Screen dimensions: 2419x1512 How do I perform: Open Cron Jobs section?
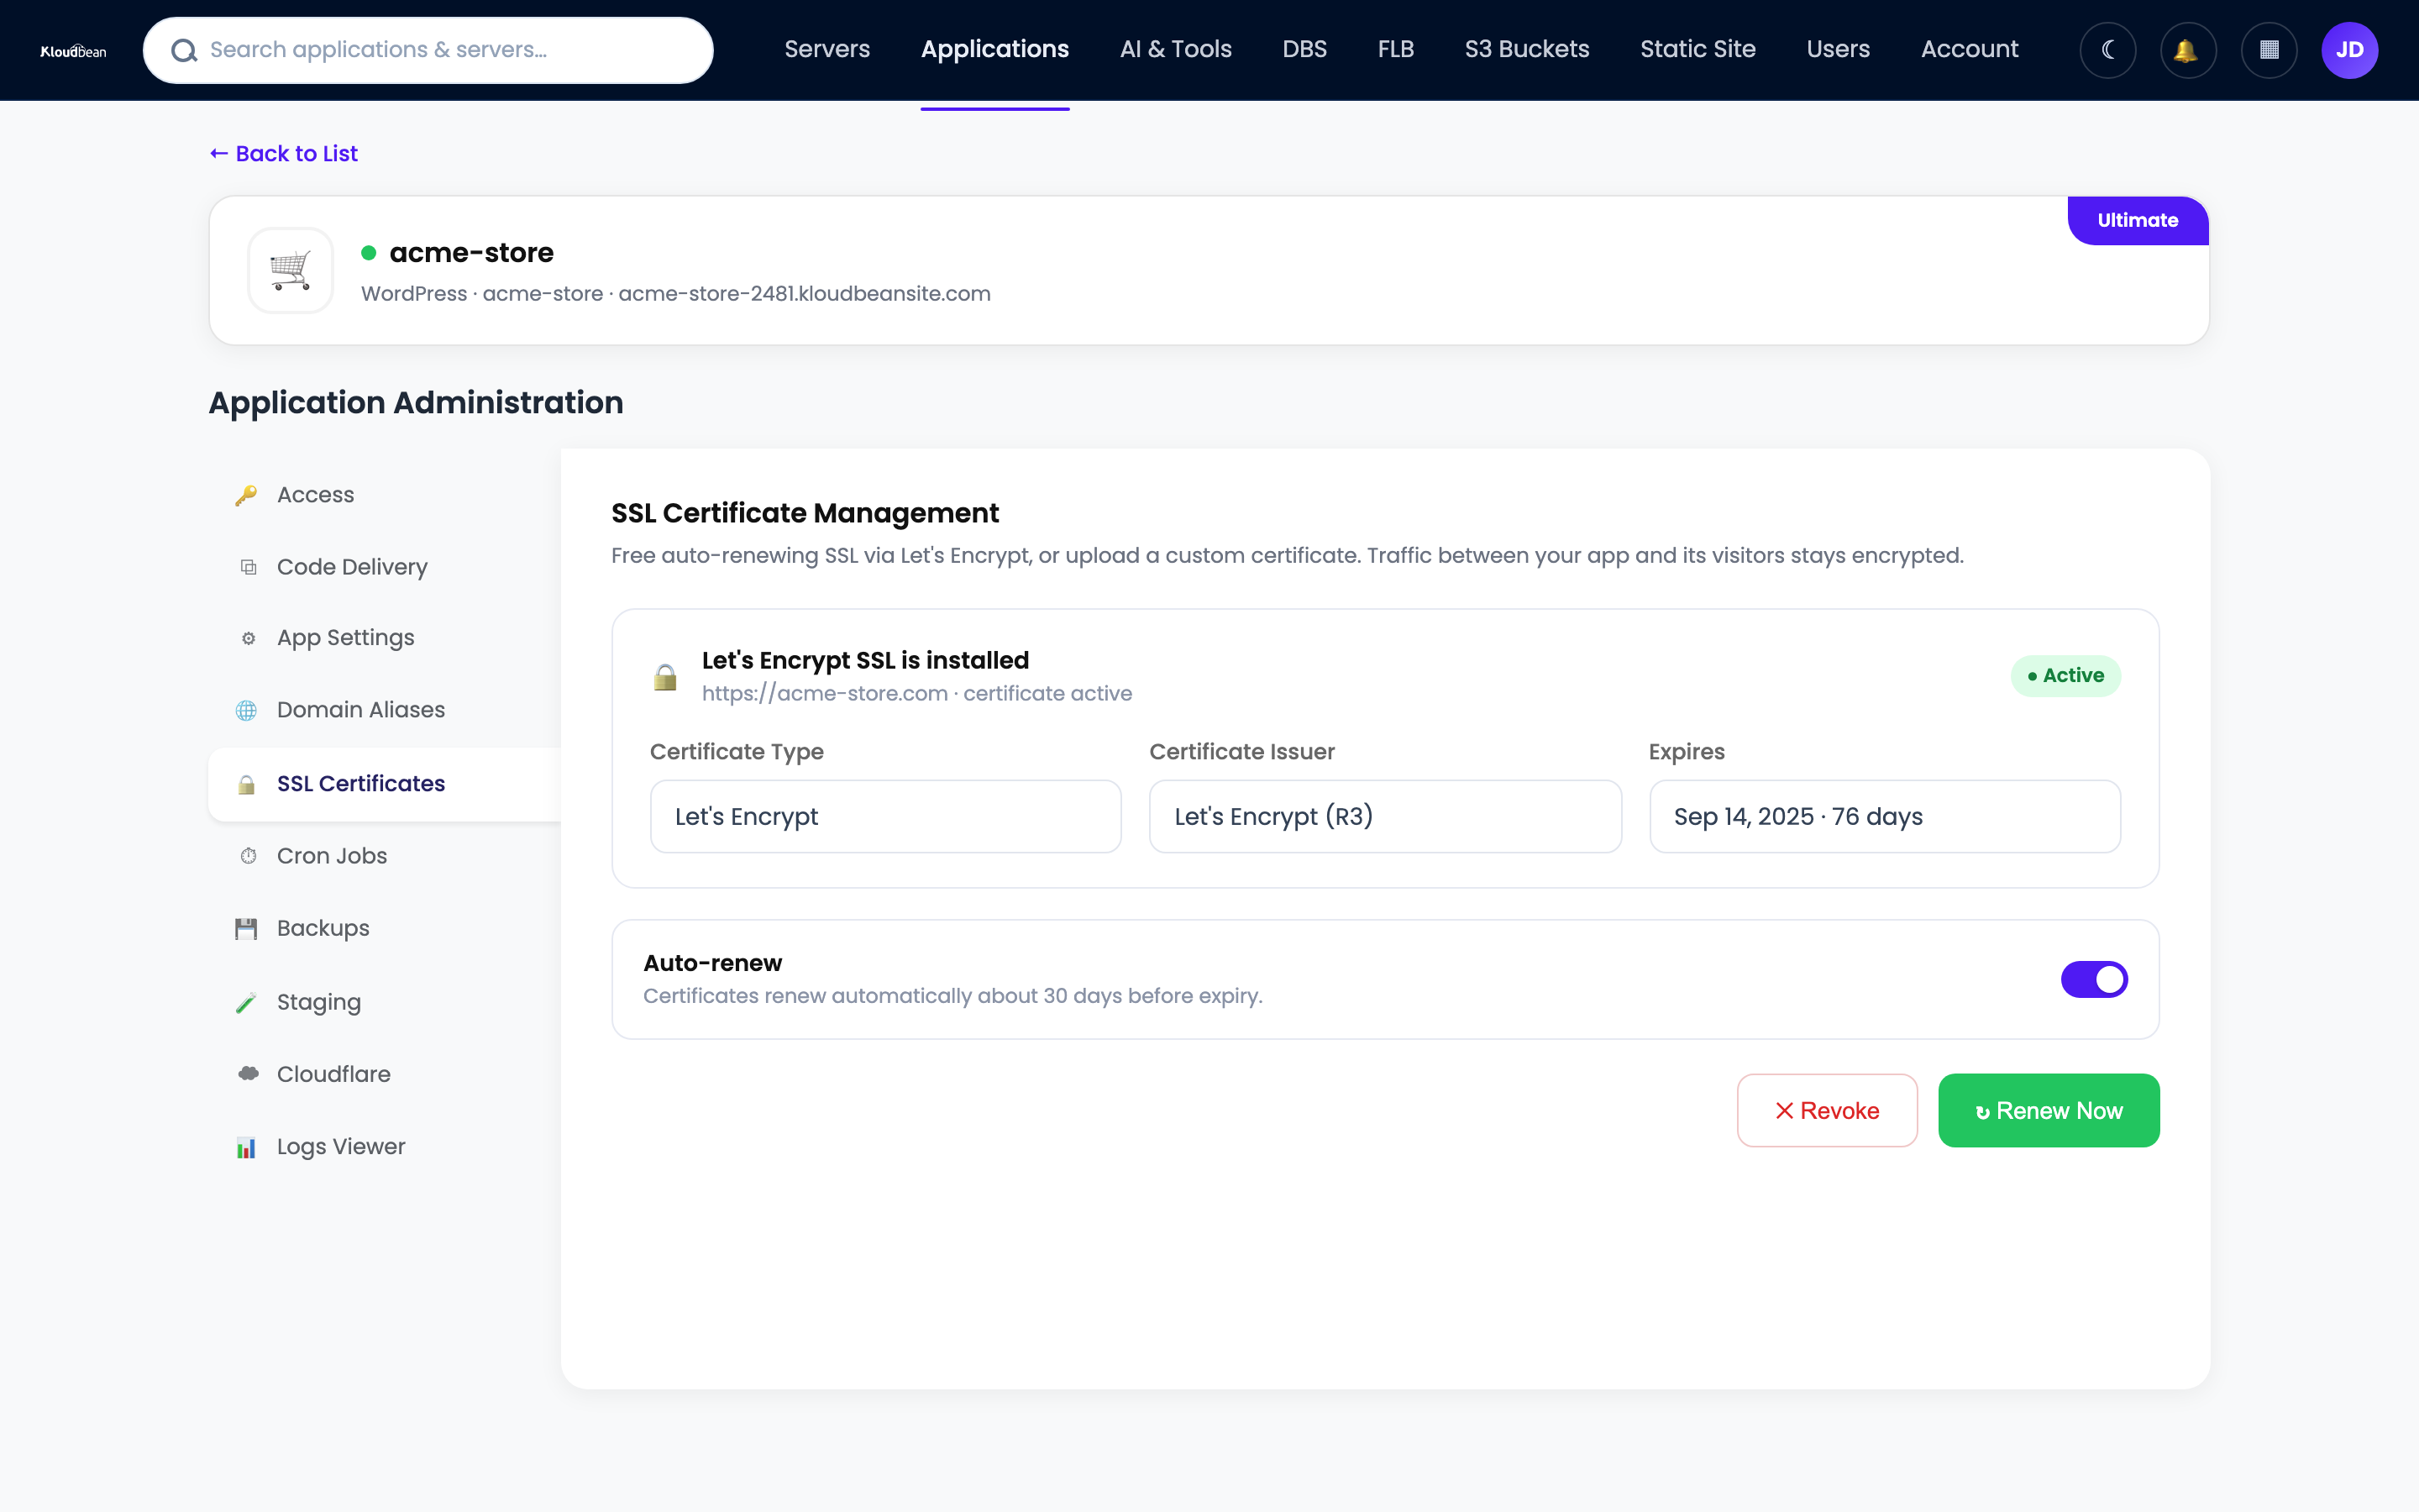click(332, 856)
